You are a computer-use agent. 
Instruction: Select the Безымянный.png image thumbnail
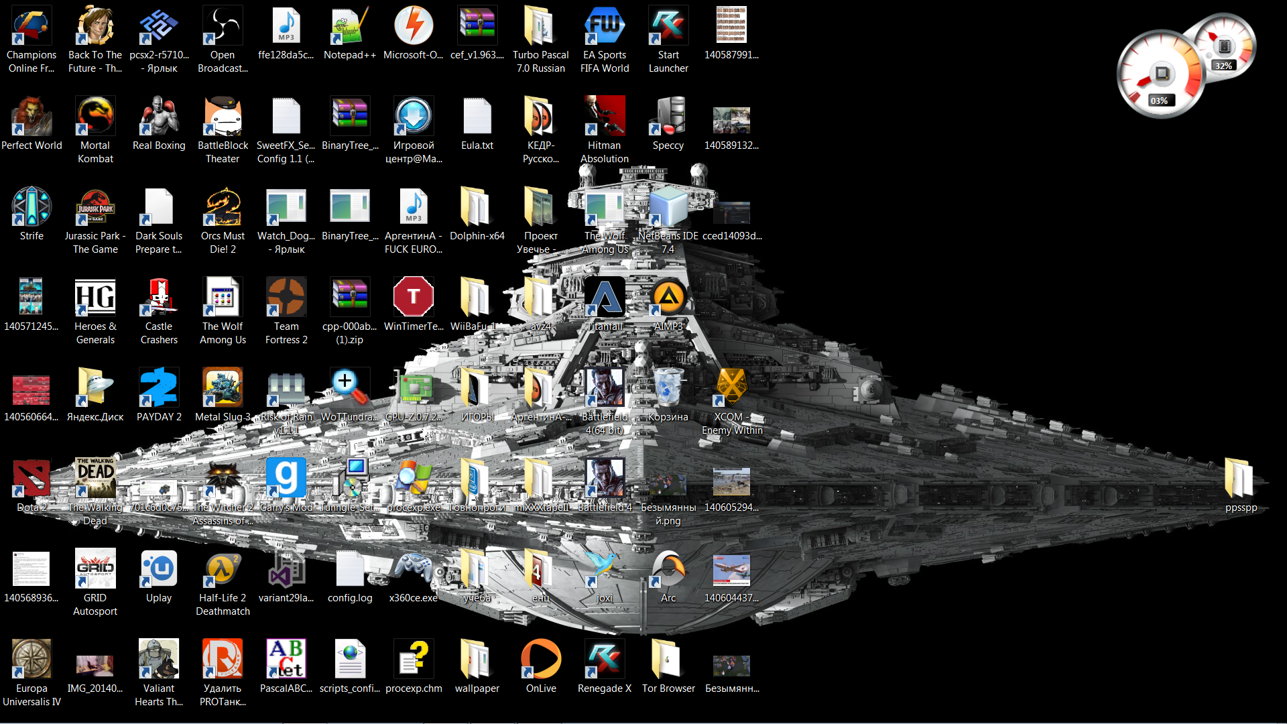click(668, 484)
